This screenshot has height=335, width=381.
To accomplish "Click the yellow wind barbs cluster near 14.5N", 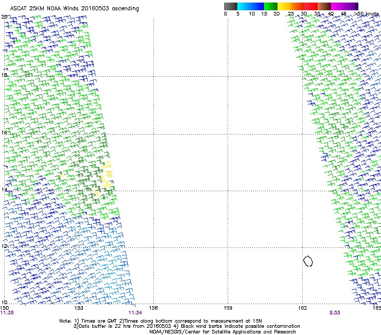I will pyautogui.click(x=106, y=175).
